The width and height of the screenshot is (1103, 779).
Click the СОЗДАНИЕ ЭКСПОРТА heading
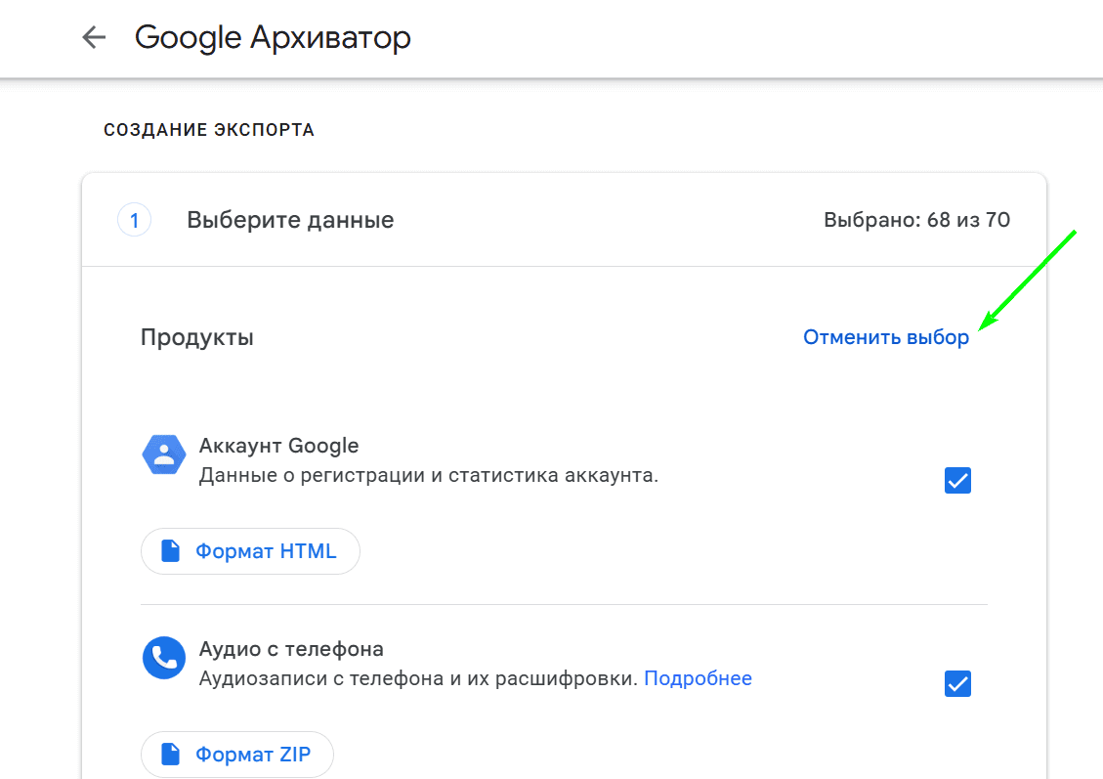(209, 130)
